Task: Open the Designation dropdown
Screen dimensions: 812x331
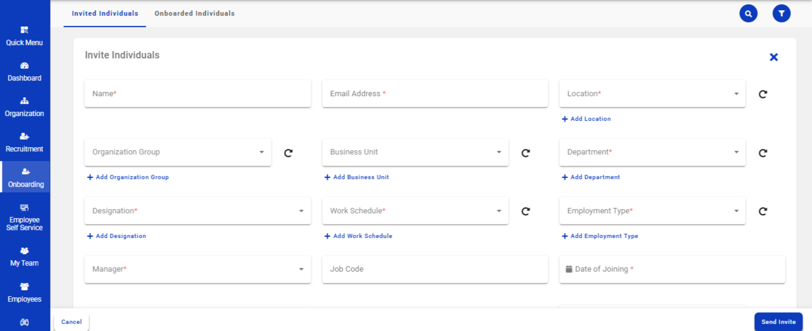Action: pyautogui.click(x=197, y=211)
